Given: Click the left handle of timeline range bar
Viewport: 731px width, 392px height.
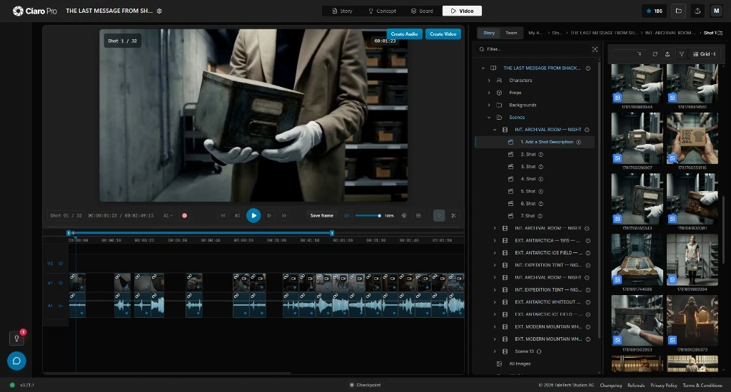Looking at the screenshot, I should (x=69, y=233).
